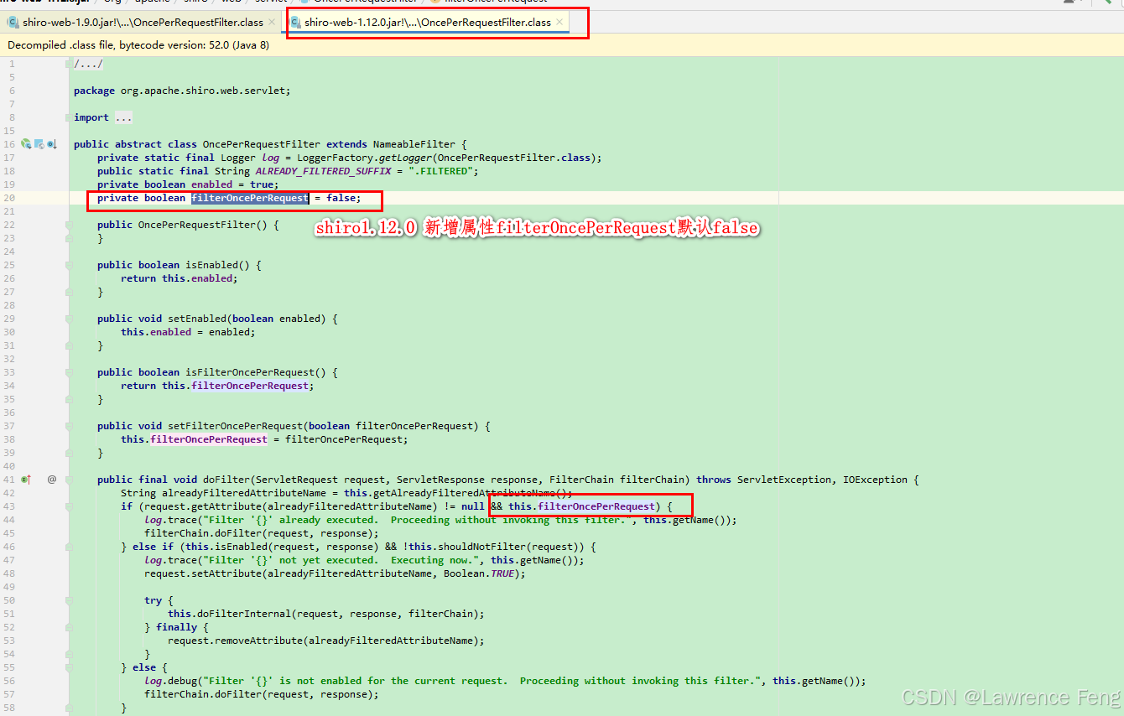This screenshot has height=716, width=1124.
Task: Click the package name org.apache.shiro.web.servlet
Action: point(203,91)
